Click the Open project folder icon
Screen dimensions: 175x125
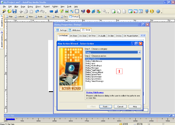tap(10, 11)
